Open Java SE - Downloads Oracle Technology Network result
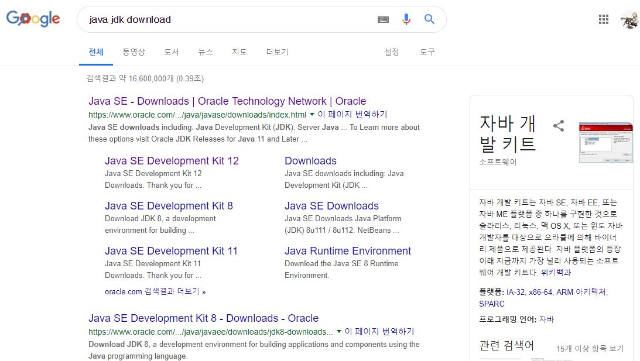 click(x=227, y=101)
